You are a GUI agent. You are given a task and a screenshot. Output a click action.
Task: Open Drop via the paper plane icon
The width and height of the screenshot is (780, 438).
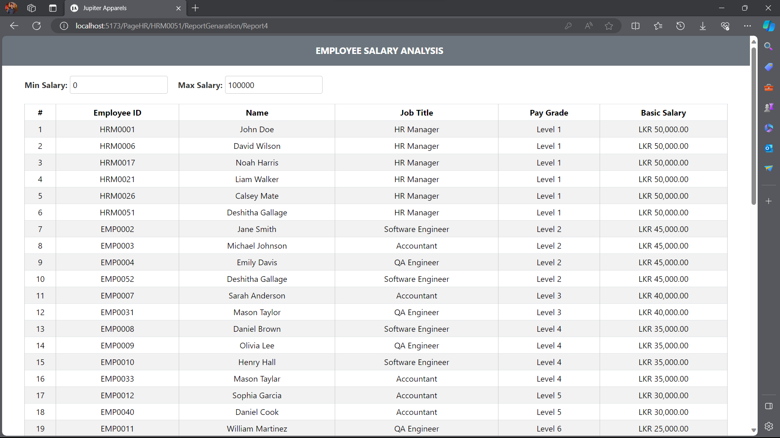click(x=769, y=168)
